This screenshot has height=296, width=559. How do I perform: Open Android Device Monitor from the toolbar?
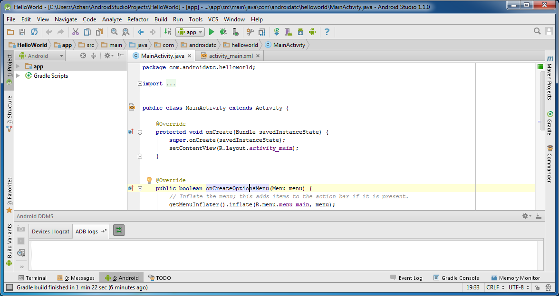[x=312, y=32]
